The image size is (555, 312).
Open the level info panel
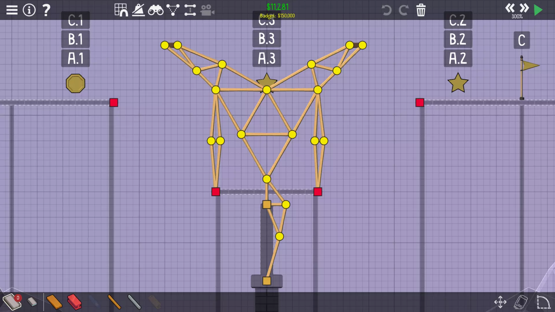(x=29, y=10)
